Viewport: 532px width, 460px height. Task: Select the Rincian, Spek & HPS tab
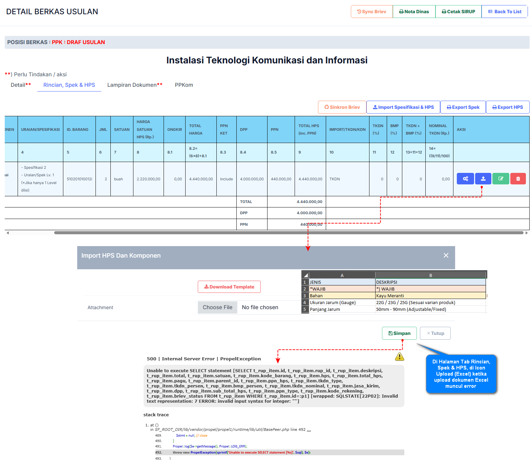pos(69,85)
